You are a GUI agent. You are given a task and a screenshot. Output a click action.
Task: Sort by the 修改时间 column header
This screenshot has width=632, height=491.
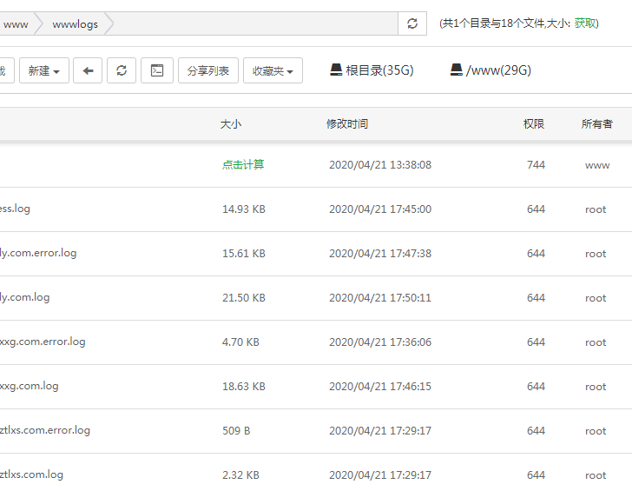[347, 124]
